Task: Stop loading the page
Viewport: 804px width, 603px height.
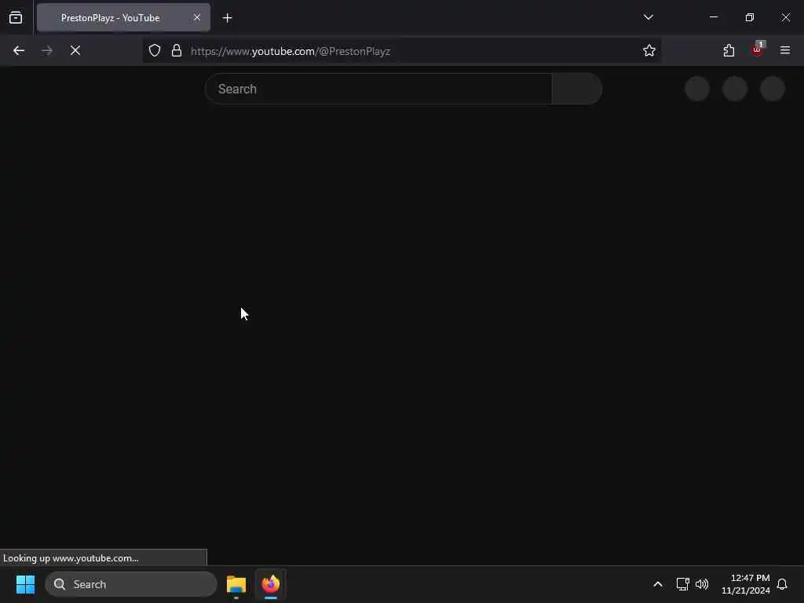Action: click(x=75, y=51)
